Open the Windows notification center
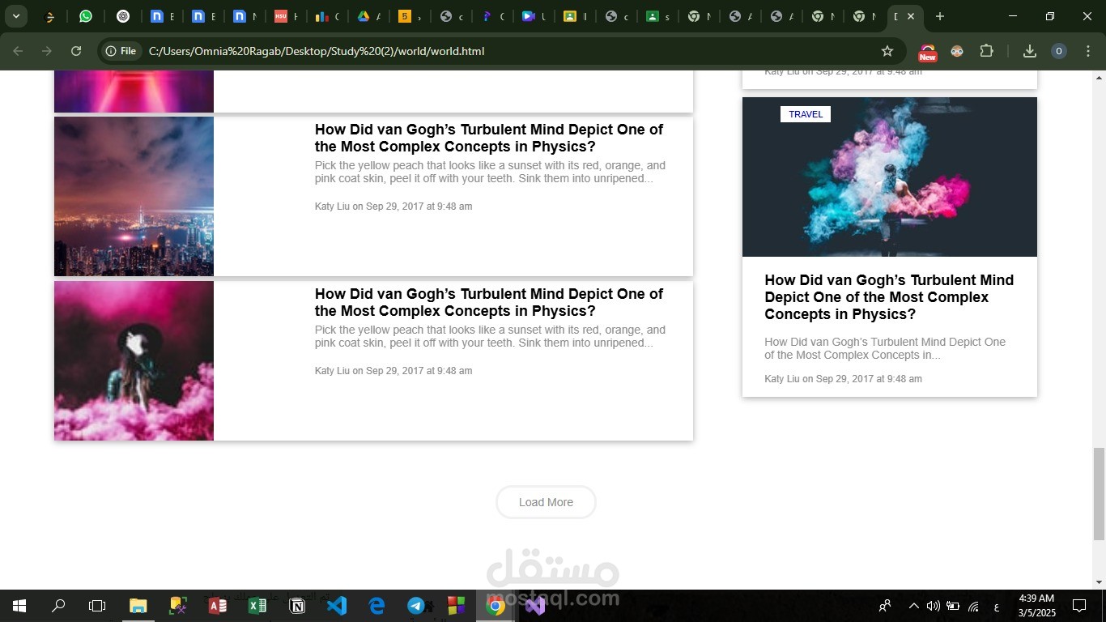Viewport: 1106px width, 622px height. pos(1079,606)
